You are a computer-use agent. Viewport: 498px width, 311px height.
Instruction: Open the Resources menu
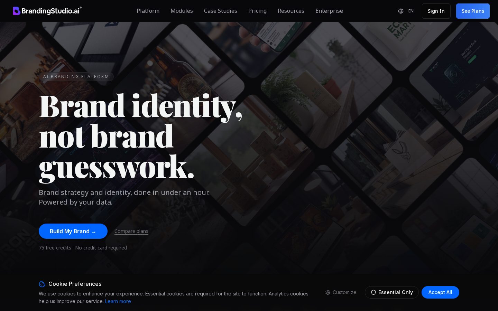tap(291, 11)
